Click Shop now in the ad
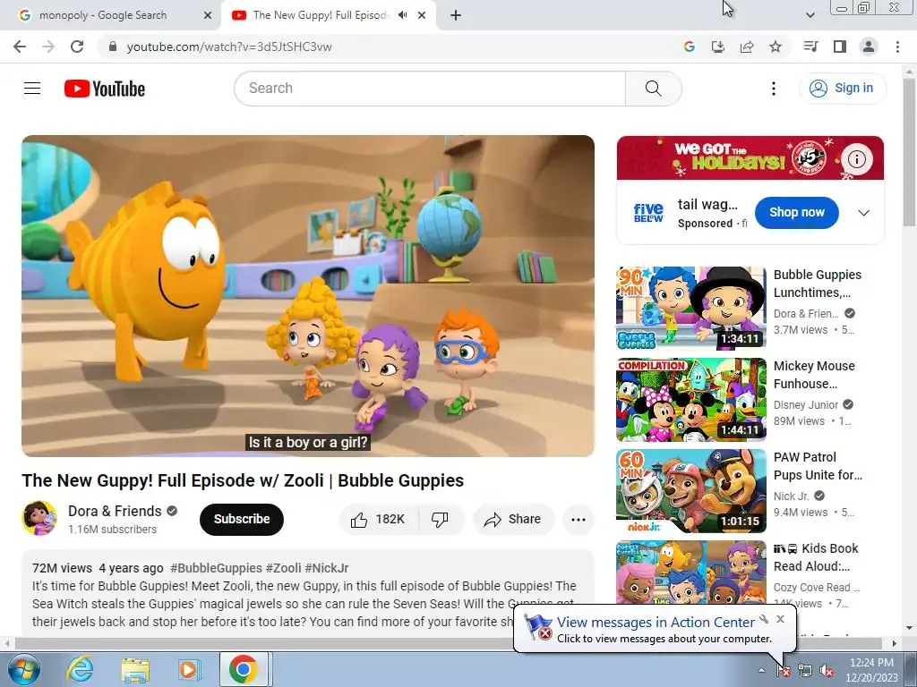917x687 pixels. 796,213
